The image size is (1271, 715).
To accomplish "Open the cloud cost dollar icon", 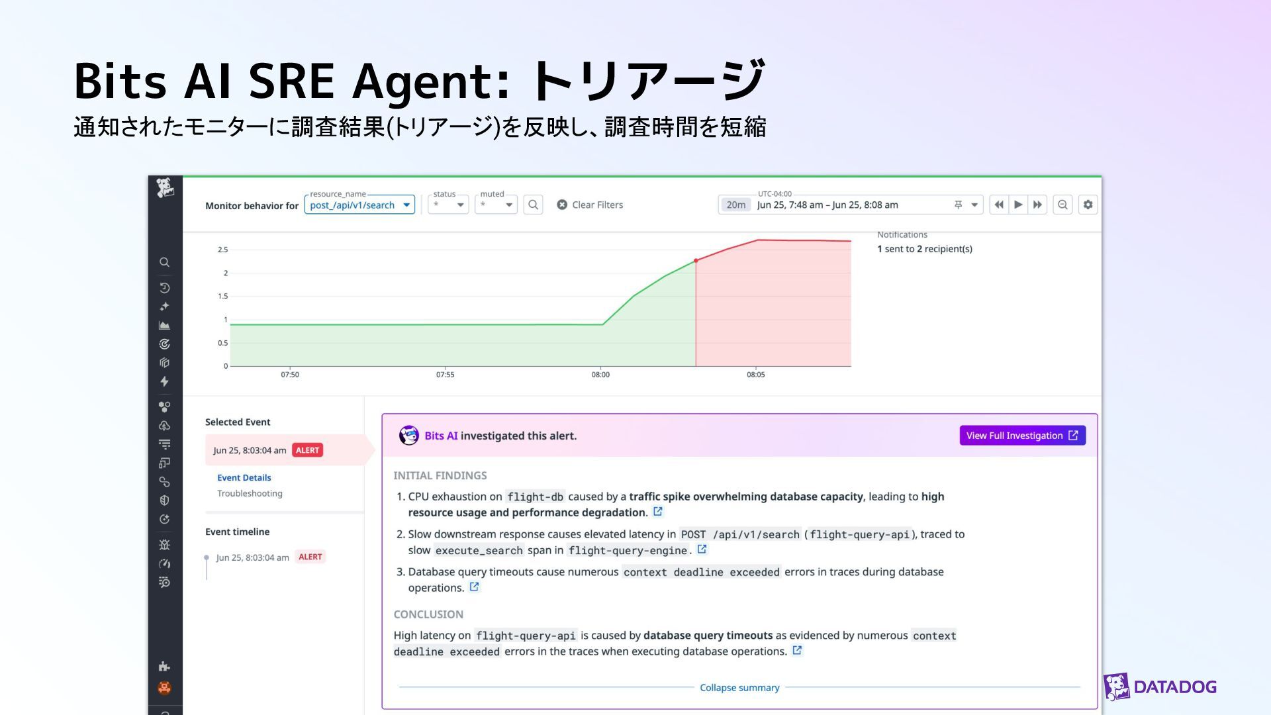I will [x=164, y=426].
